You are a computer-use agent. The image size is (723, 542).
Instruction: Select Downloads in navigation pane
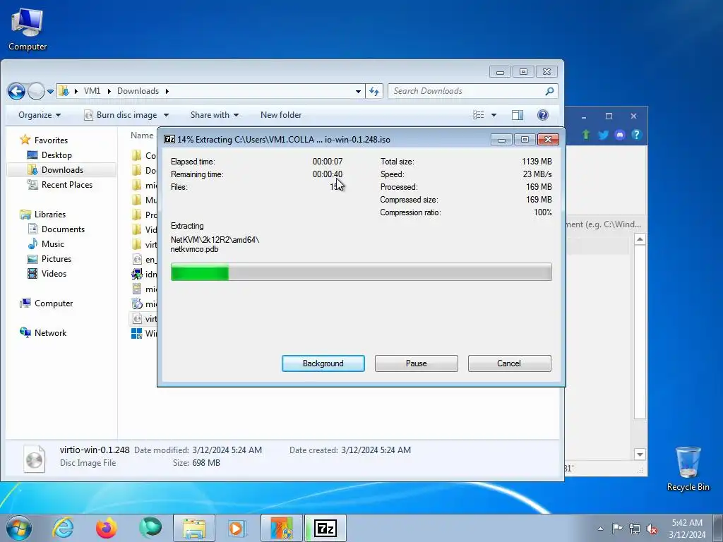62,169
